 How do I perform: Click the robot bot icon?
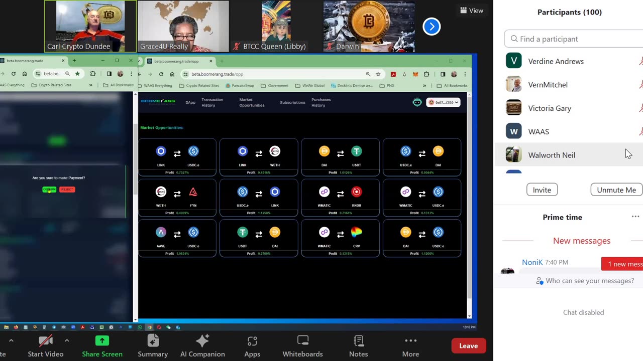click(417, 102)
